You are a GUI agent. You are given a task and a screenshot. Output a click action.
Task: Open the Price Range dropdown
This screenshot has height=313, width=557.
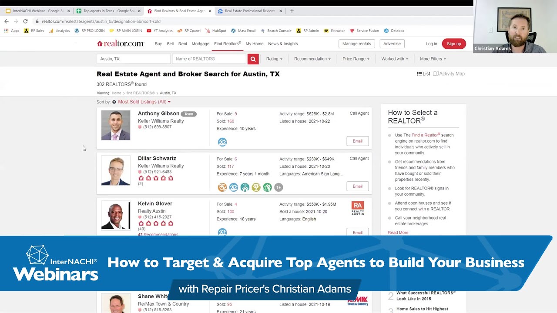356,59
